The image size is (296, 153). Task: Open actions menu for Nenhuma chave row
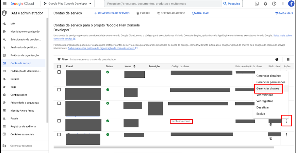(286, 121)
